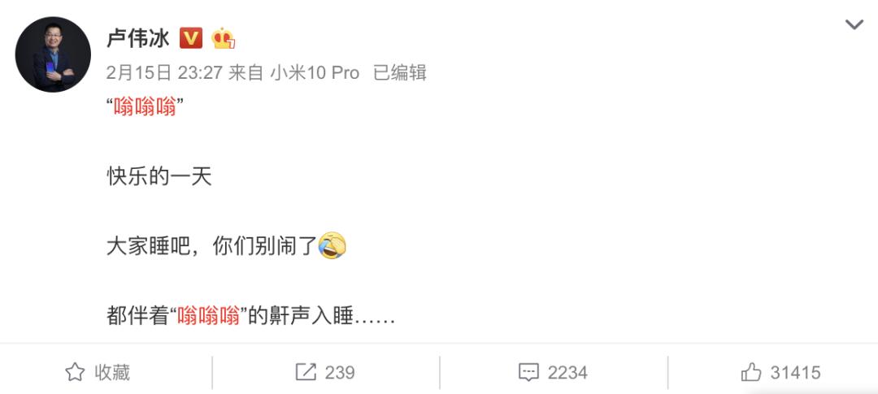Click the 卢伟冰 profile avatar
The width and height of the screenshot is (878, 394).
tap(53, 54)
